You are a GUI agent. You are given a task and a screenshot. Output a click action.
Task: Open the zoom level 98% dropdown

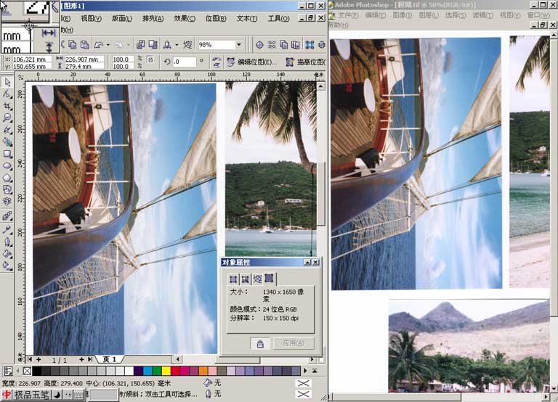[x=239, y=45]
